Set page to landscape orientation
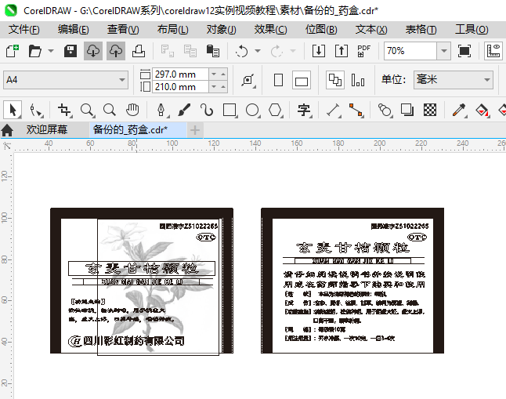The width and height of the screenshot is (506, 399). tap(302, 80)
